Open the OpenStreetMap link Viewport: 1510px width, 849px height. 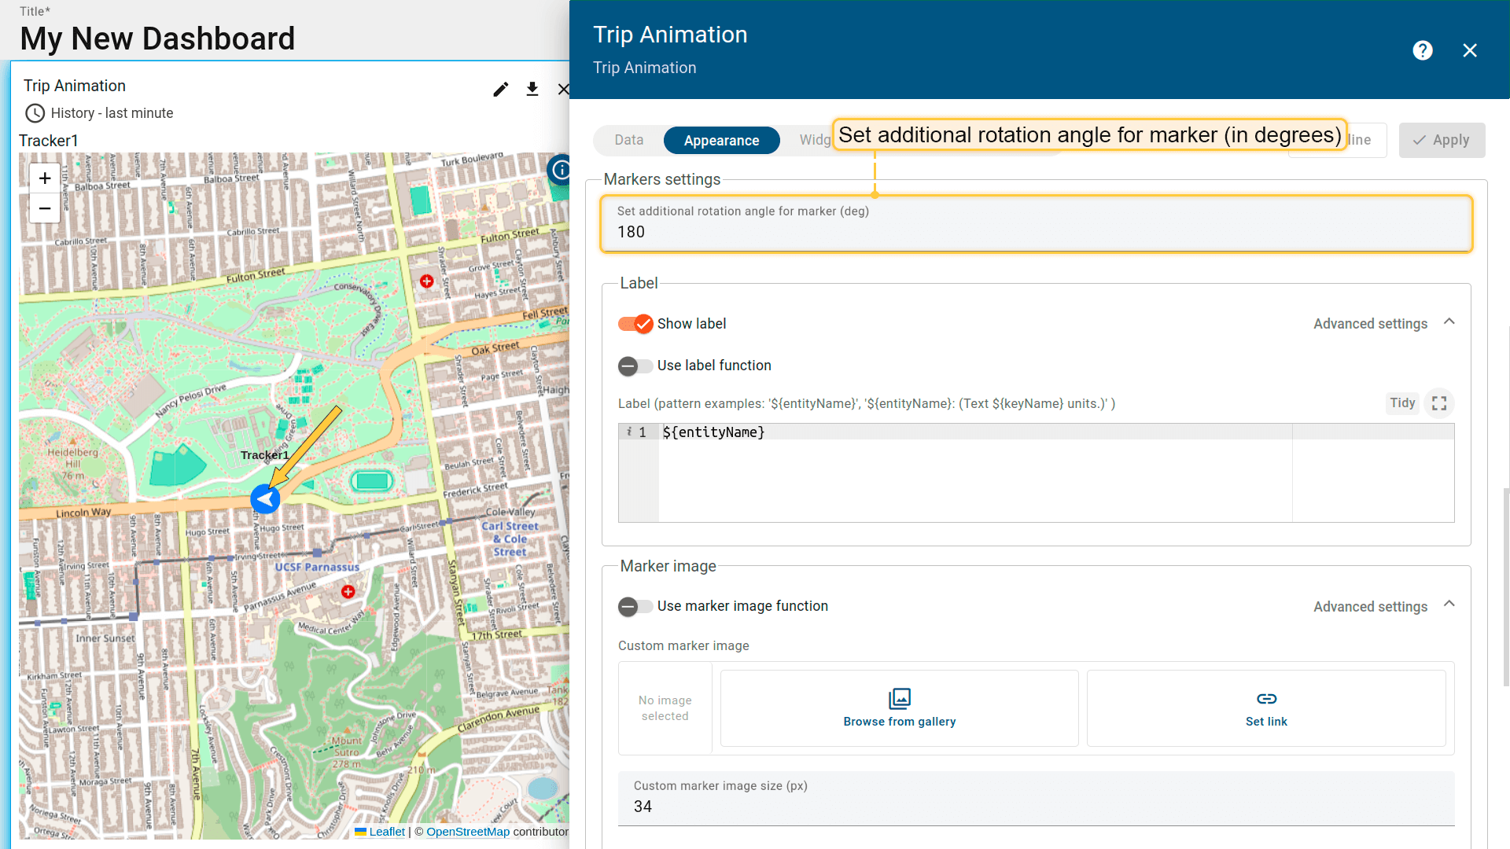pos(468,832)
